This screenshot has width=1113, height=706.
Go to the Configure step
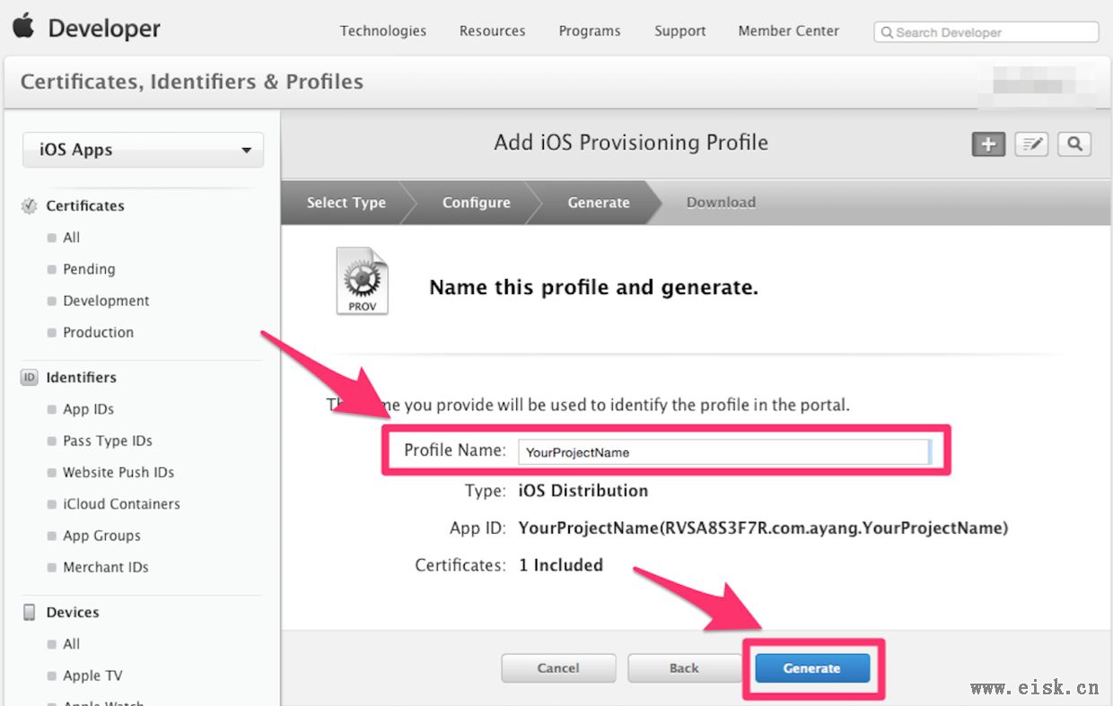click(x=476, y=203)
